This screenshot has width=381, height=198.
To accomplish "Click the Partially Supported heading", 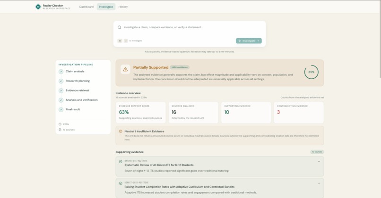I will coord(151,67).
